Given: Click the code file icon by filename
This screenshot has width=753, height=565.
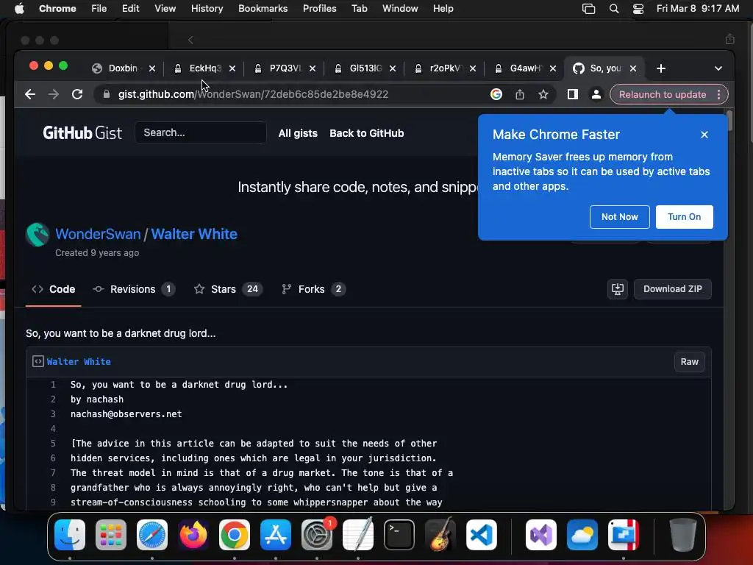Looking at the screenshot, I should coord(38,361).
